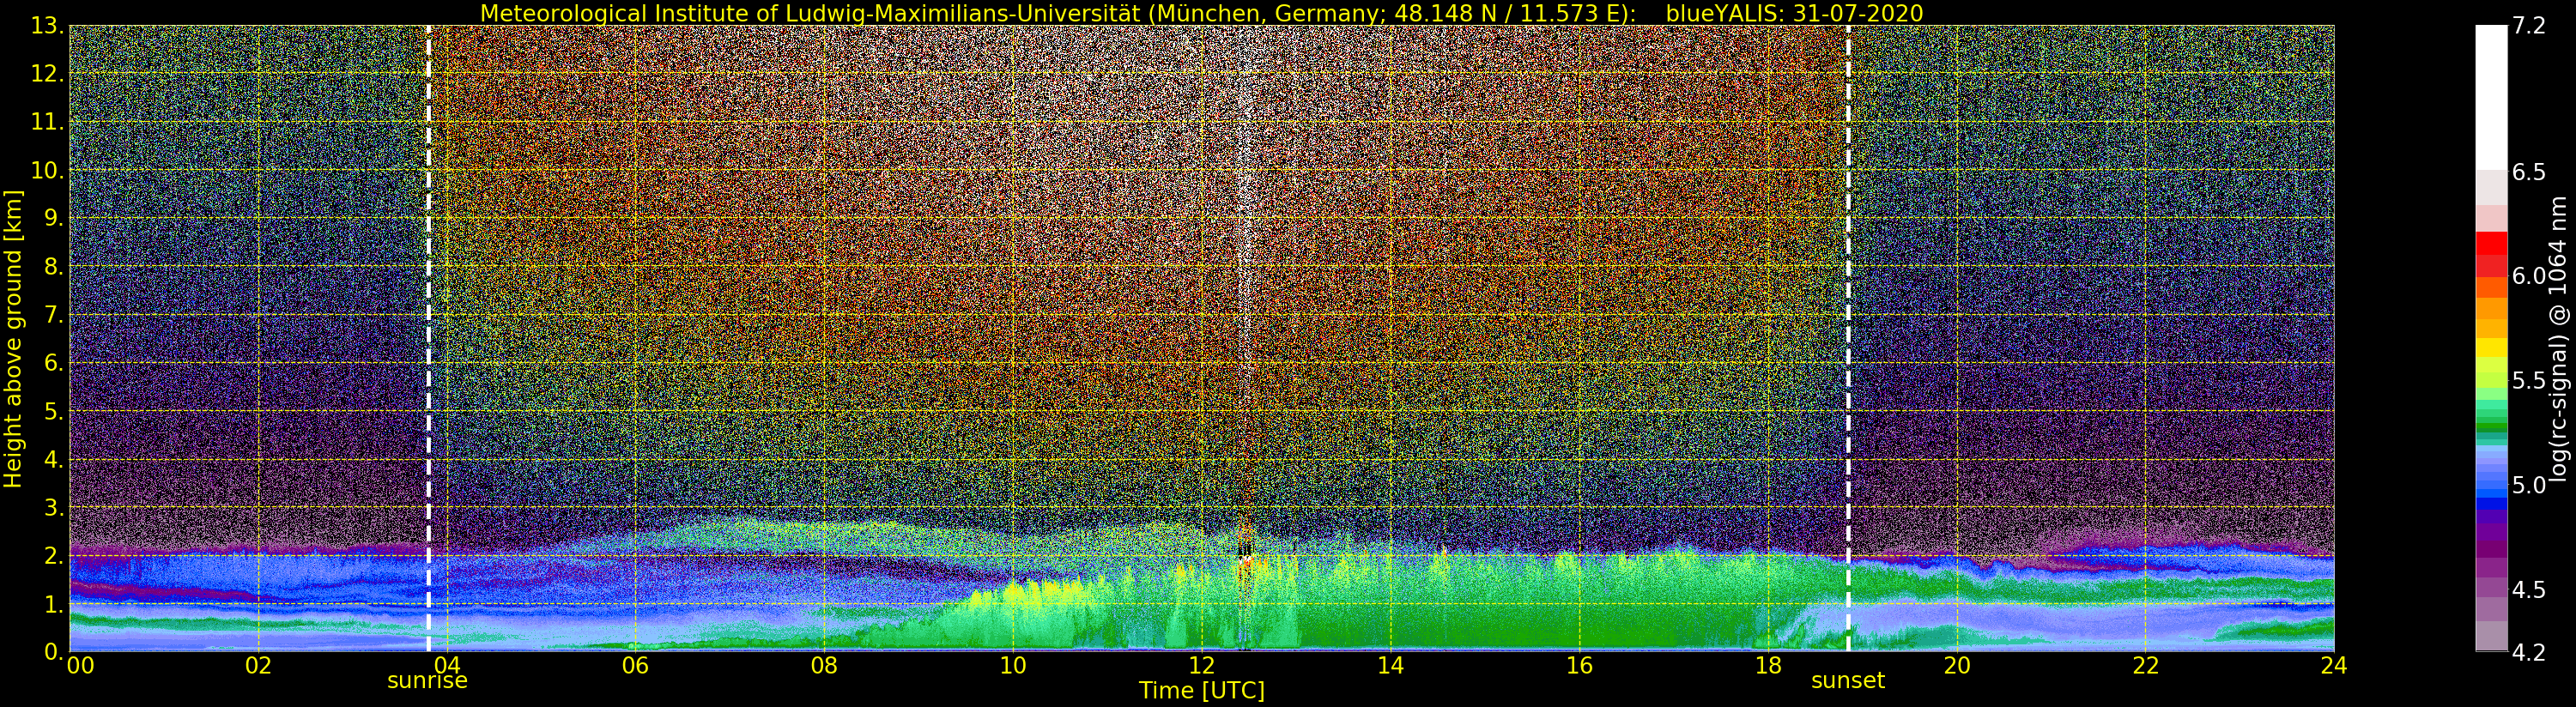The width and height of the screenshot is (2576, 707).
Task: Click the "6." height axis tick label
Action: [x=53, y=362]
